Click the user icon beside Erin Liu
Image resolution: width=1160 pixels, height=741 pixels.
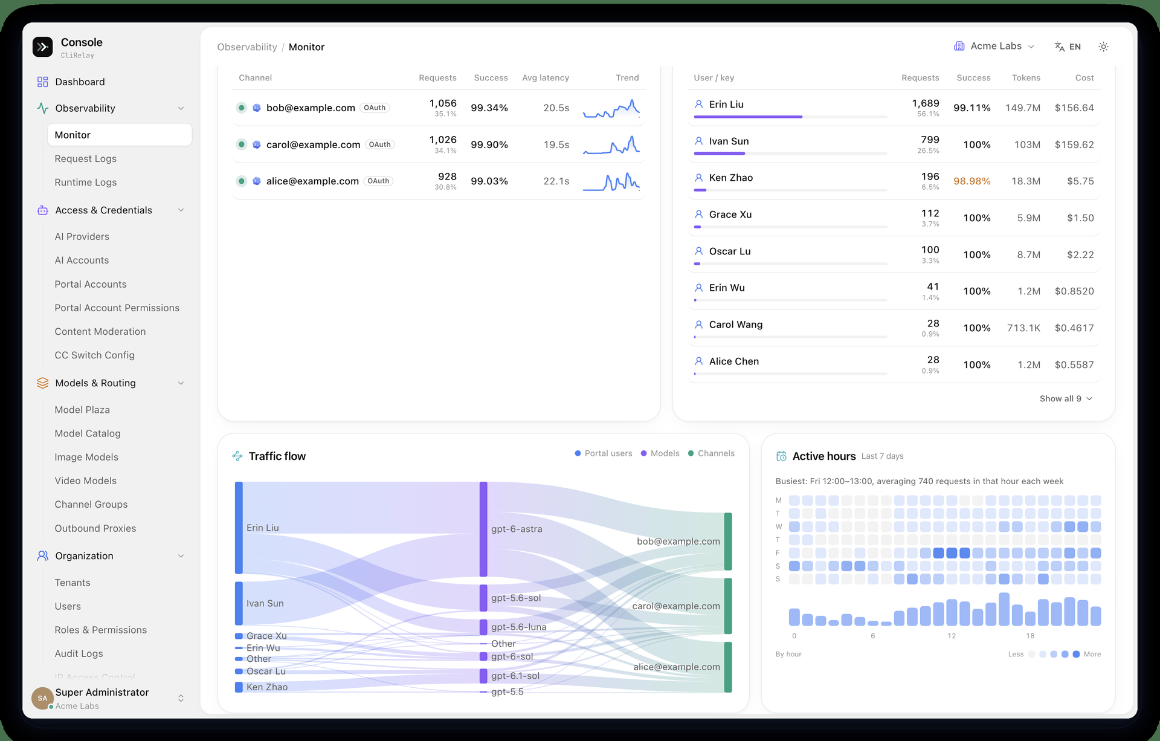coord(698,105)
